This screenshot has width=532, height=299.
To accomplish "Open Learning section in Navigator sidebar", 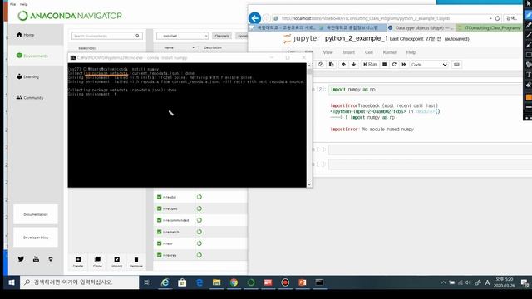I will [27, 76].
